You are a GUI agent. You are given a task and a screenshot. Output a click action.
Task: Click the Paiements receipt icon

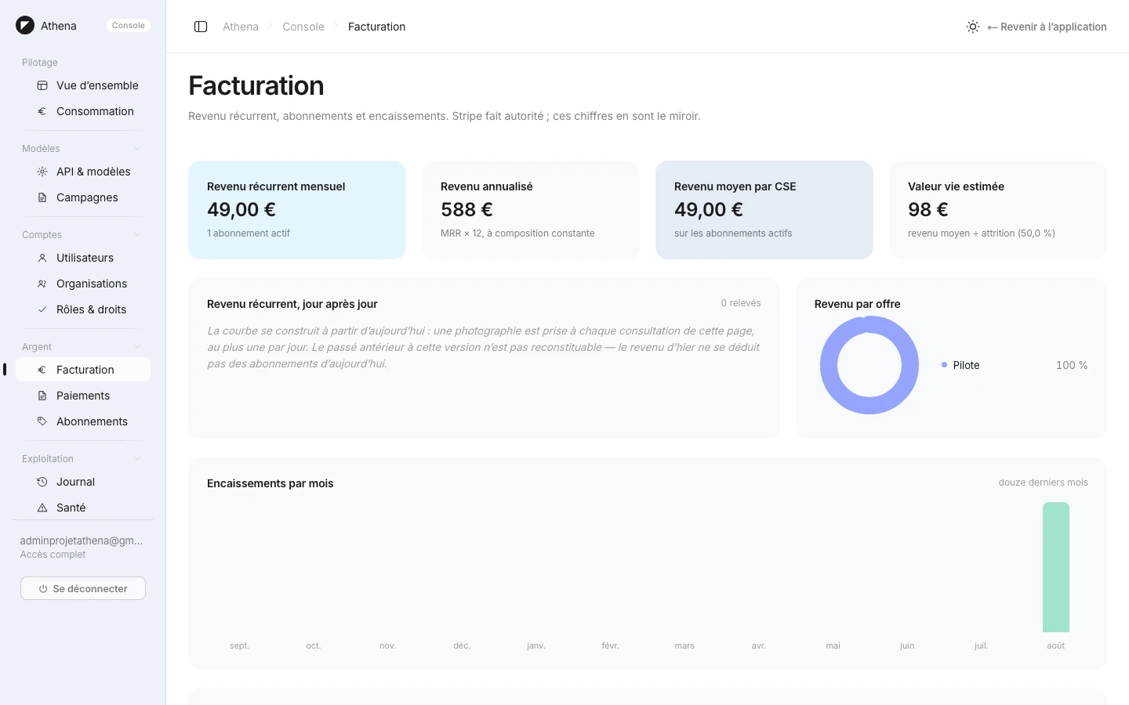click(x=42, y=396)
